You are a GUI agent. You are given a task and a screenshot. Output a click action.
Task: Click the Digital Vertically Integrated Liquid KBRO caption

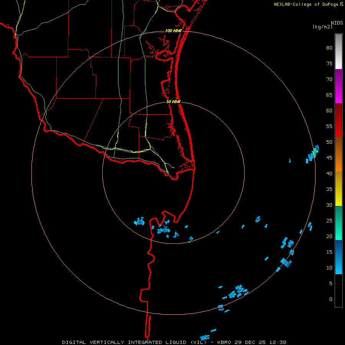point(174,342)
